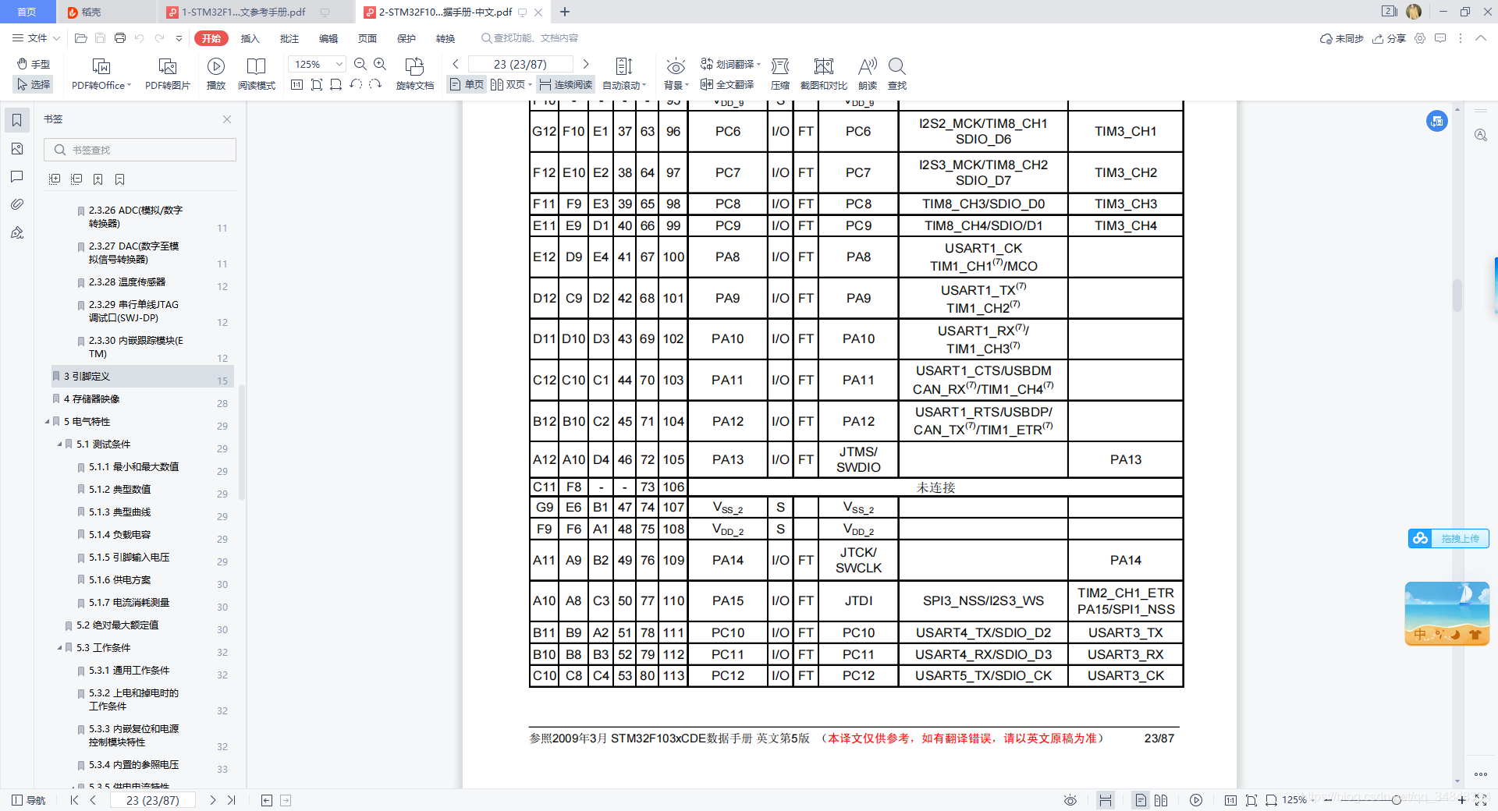
Task: Open the Find (查找) tool
Action: [897, 75]
